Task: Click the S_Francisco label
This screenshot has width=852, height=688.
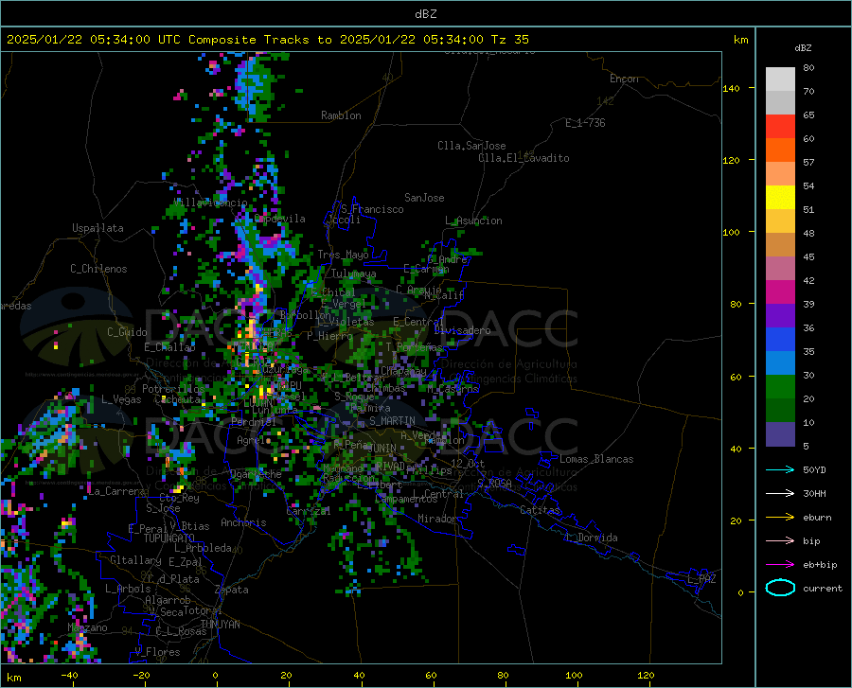Action: click(x=372, y=209)
